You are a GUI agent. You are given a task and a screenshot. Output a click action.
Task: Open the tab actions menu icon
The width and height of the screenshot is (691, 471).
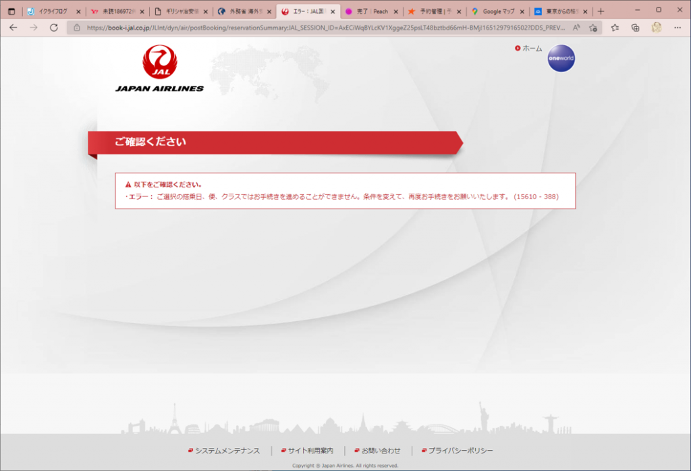point(11,11)
